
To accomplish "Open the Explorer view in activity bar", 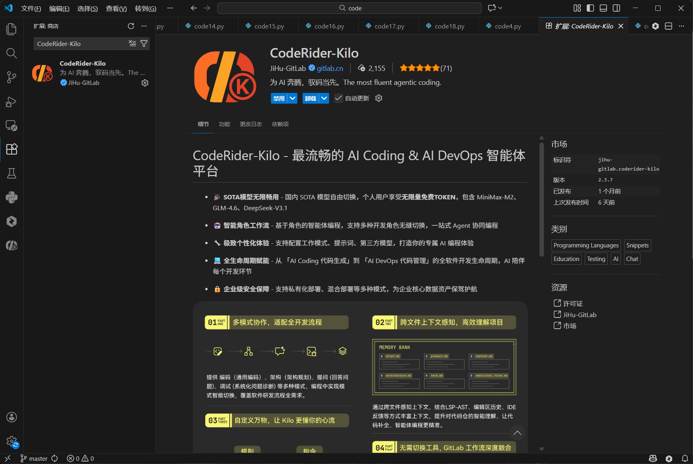I will (x=12, y=29).
